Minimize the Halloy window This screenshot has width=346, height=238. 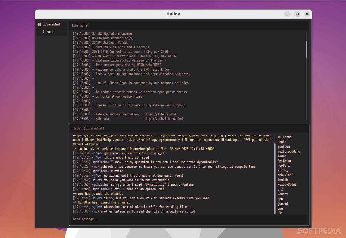point(287,14)
